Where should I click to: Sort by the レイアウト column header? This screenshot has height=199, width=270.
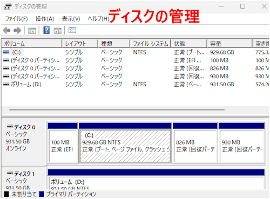(x=80, y=44)
